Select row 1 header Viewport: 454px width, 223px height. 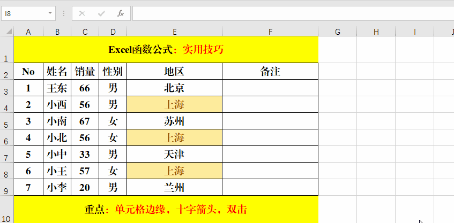point(6,50)
